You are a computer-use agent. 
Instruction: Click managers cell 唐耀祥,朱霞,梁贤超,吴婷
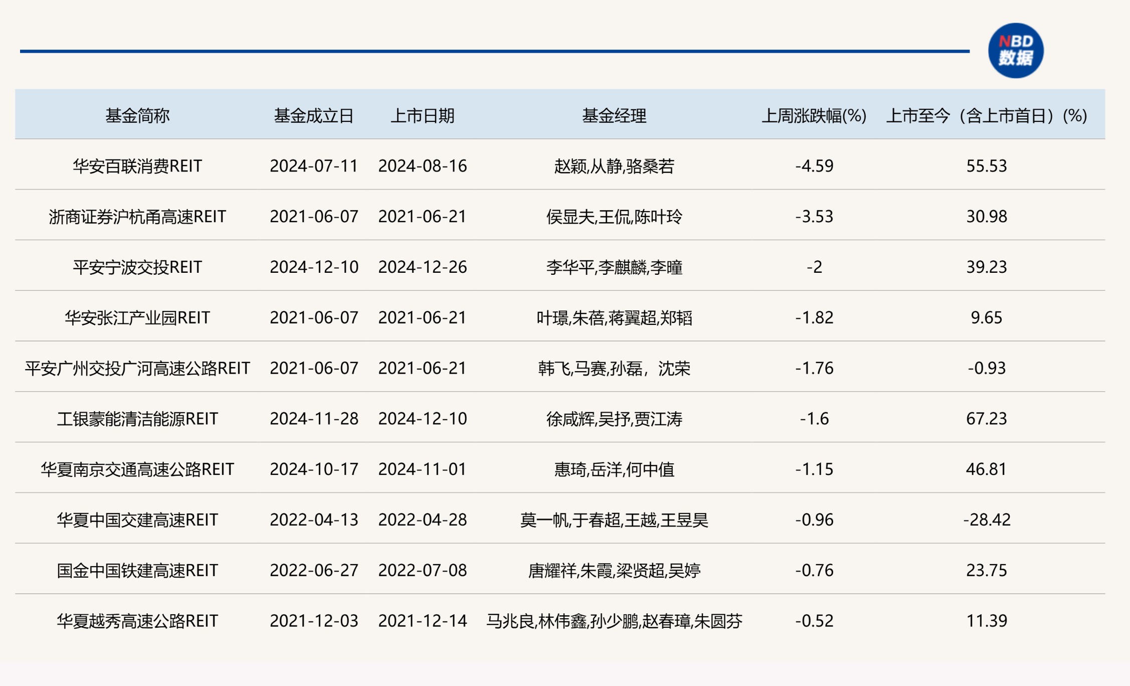[x=614, y=571]
